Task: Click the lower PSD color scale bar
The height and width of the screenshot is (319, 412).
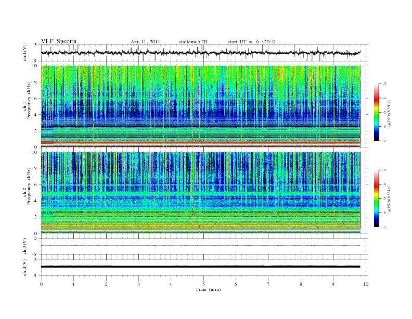Action: click(376, 199)
